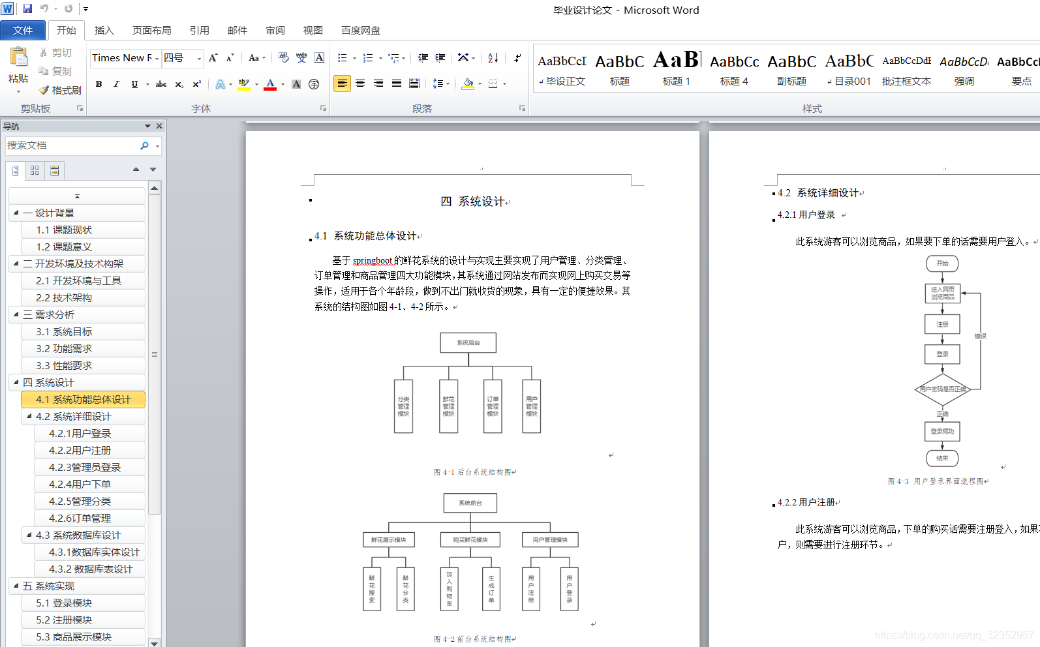1040x647 pixels.
Task: Click the text effects glowing A icon
Action: pyautogui.click(x=221, y=84)
